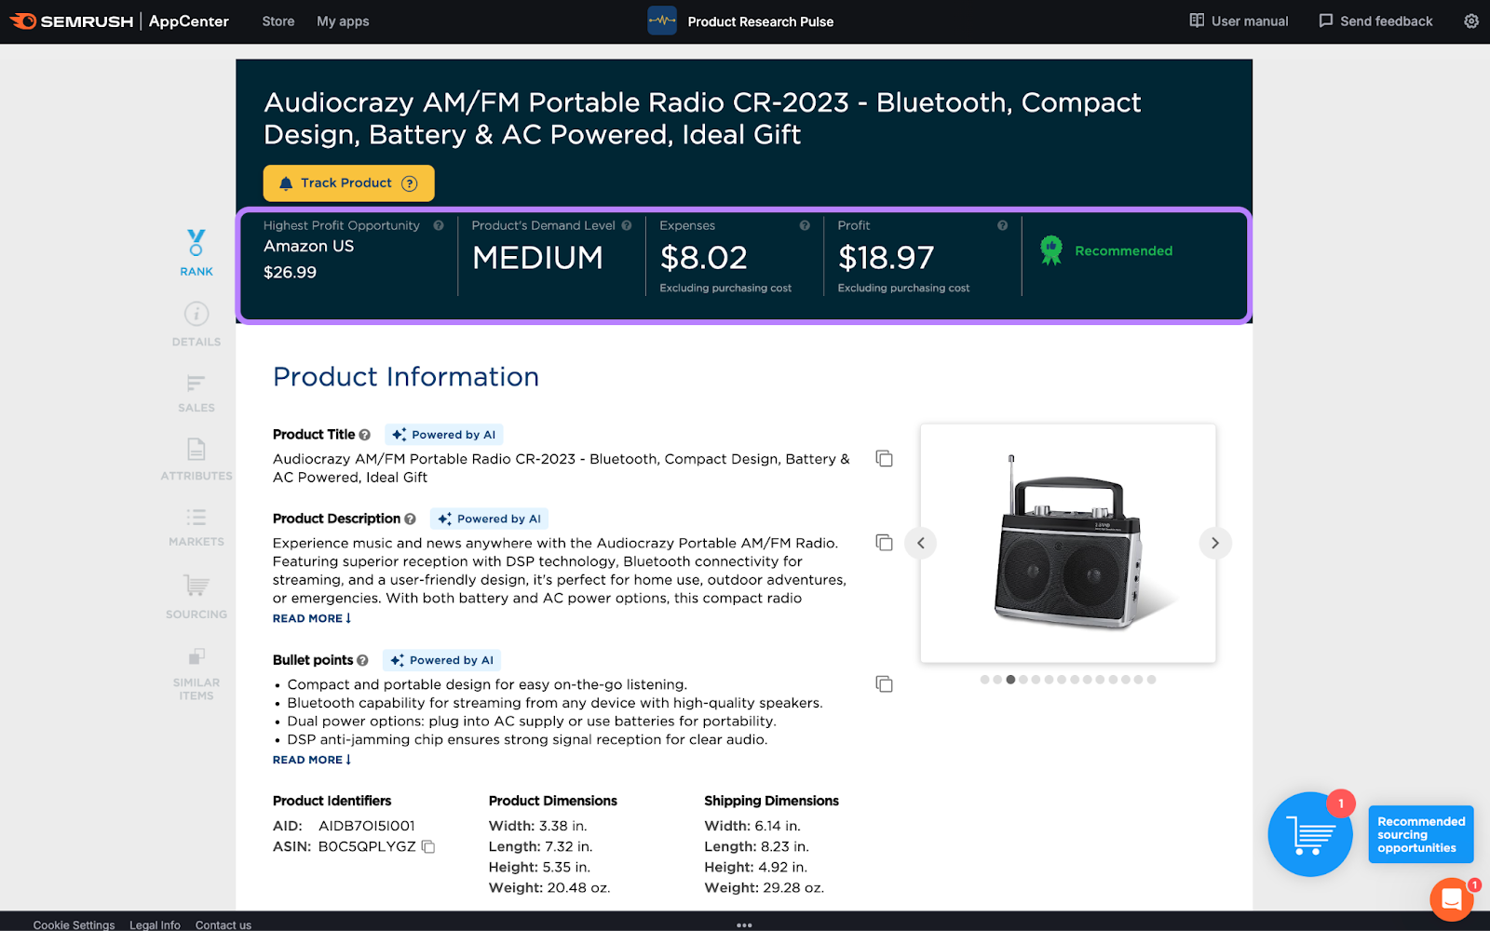The image size is (1490, 931).
Task: Open the User manual link
Action: click(x=1239, y=21)
